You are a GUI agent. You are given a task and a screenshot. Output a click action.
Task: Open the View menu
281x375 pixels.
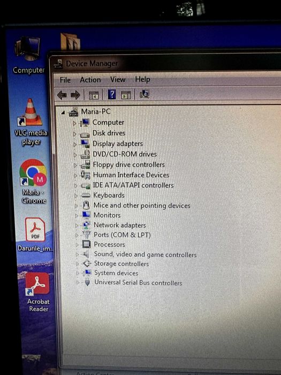point(118,79)
